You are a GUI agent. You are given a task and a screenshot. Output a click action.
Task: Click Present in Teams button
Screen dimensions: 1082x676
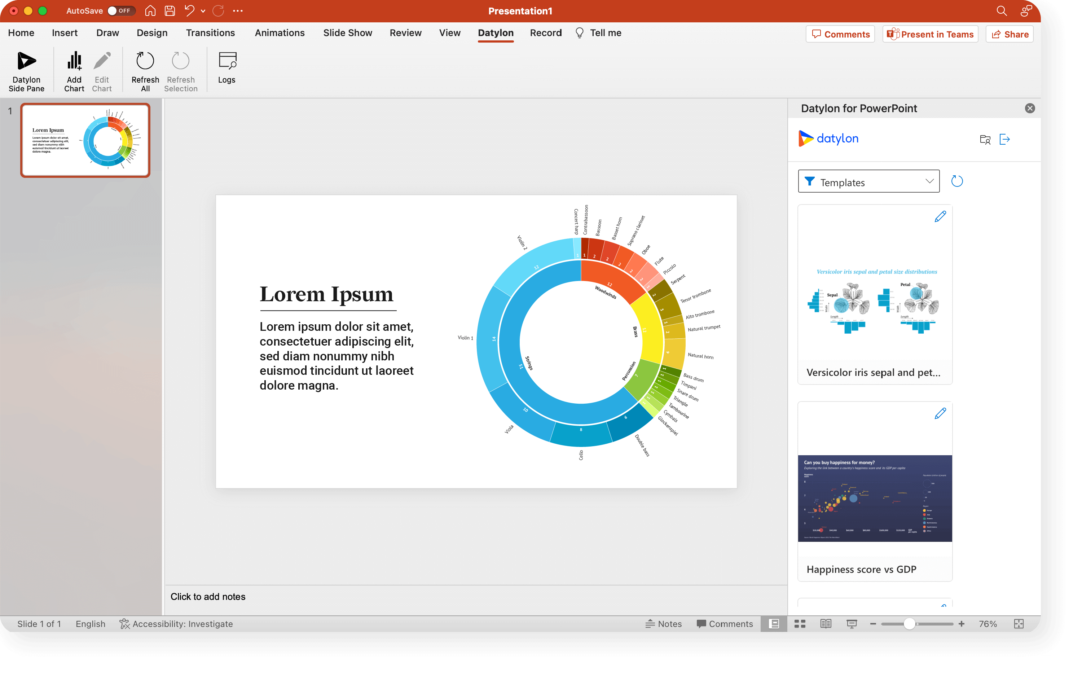(x=931, y=34)
